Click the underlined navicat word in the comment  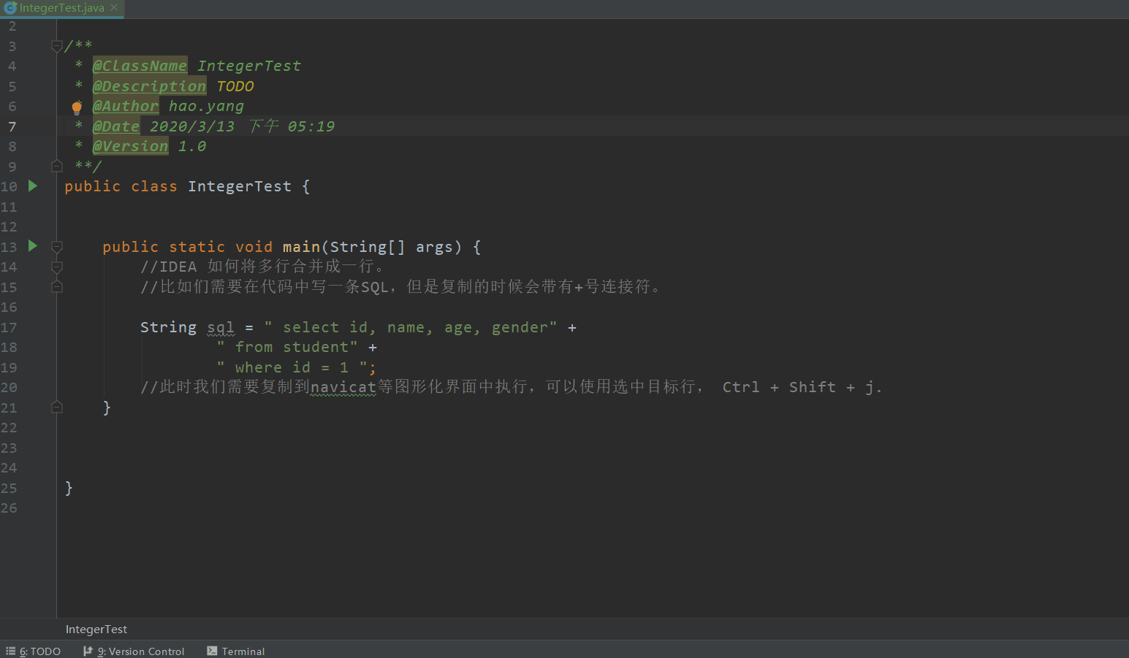[x=343, y=387]
